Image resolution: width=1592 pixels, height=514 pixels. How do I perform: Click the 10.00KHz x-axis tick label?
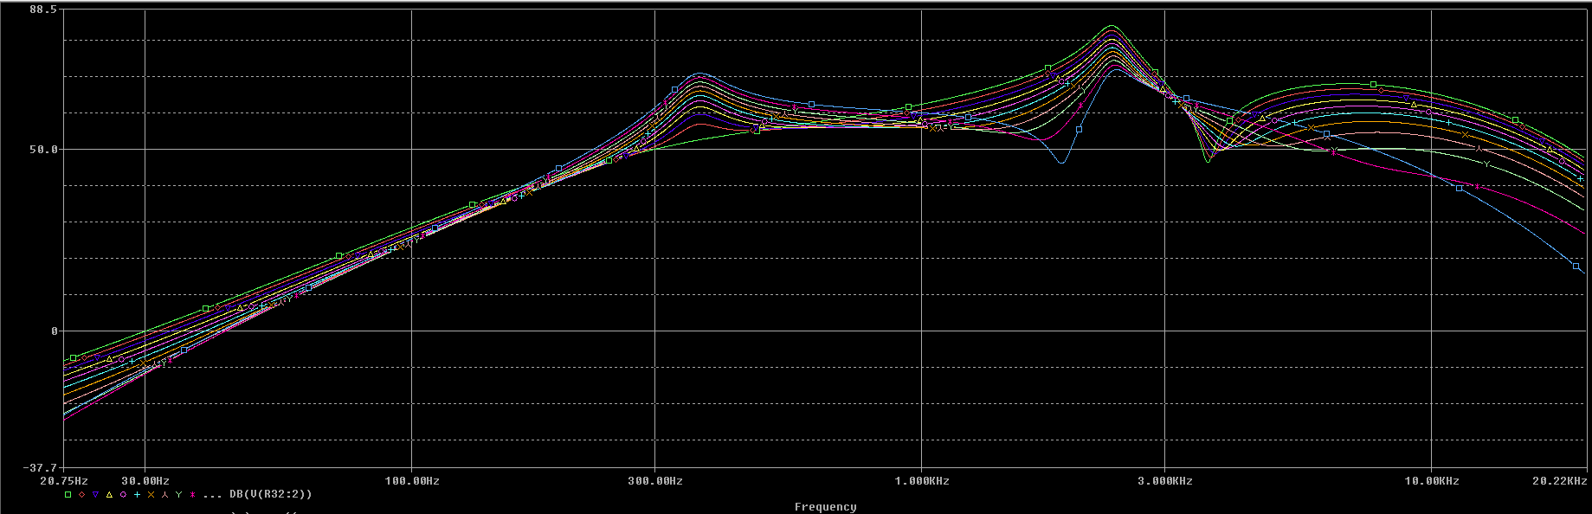click(x=1432, y=481)
